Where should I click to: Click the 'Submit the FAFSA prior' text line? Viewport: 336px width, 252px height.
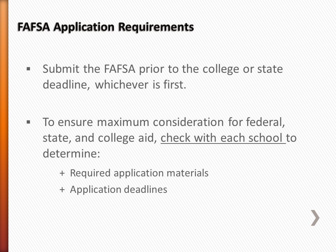[163, 69]
